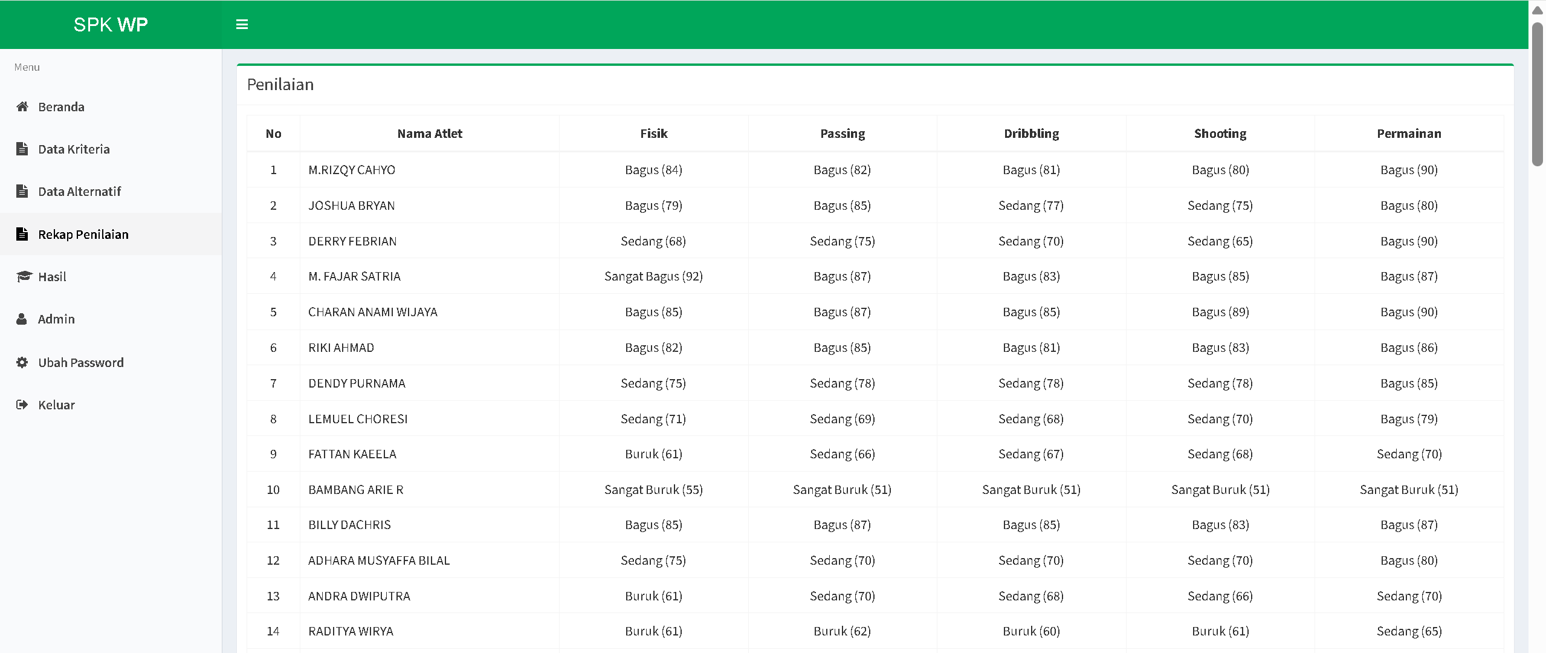Click the Data Alternatif file icon

coord(22,192)
